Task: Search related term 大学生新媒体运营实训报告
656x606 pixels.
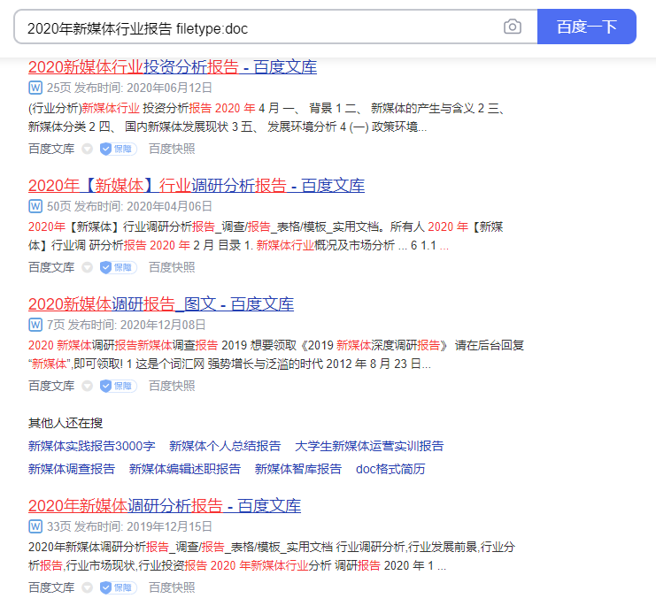Action: [x=369, y=446]
